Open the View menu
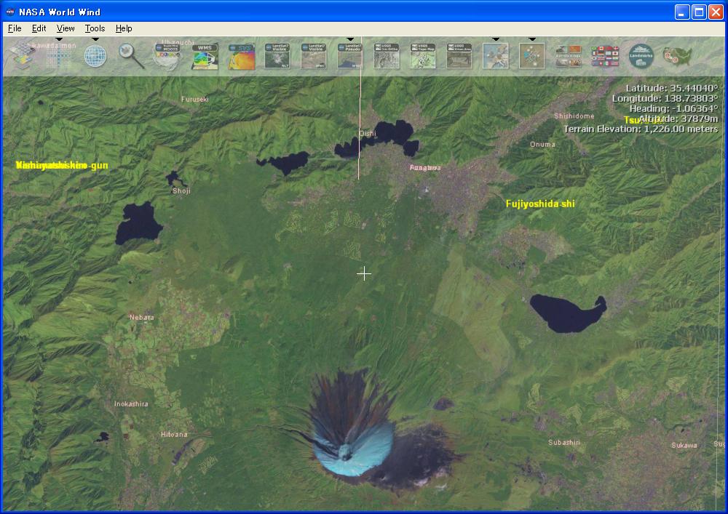This screenshot has height=514, width=728. [x=66, y=28]
